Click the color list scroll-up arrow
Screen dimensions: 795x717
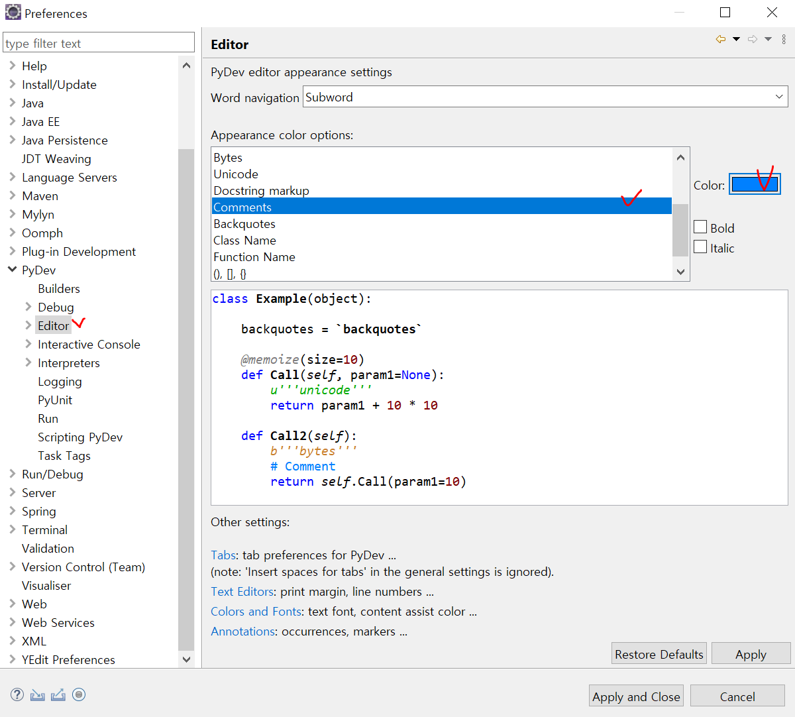[680, 158]
